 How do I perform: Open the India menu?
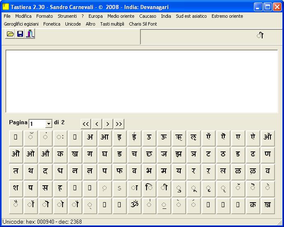click(166, 16)
